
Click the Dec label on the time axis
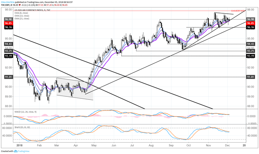[227, 145]
